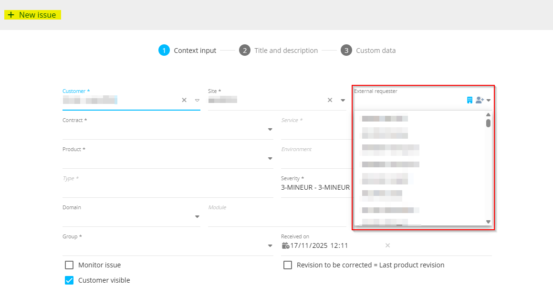Check Revision to be corrected checkbox
The height and width of the screenshot is (296, 553).
tap(288, 265)
